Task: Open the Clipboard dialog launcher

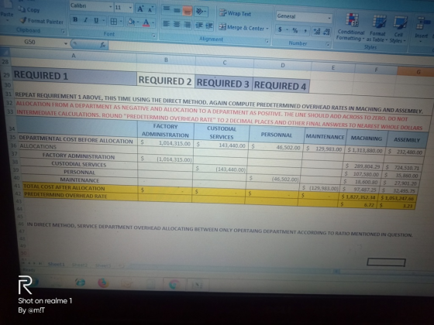Action: click(x=63, y=32)
